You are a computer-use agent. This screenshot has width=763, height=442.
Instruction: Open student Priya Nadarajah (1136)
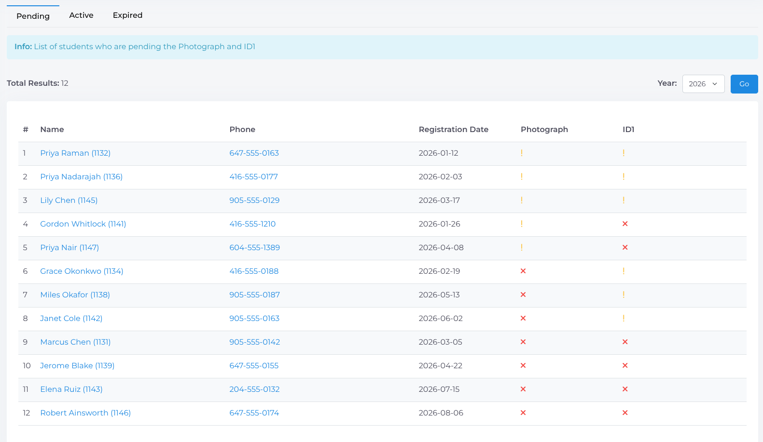tap(82, 176)
